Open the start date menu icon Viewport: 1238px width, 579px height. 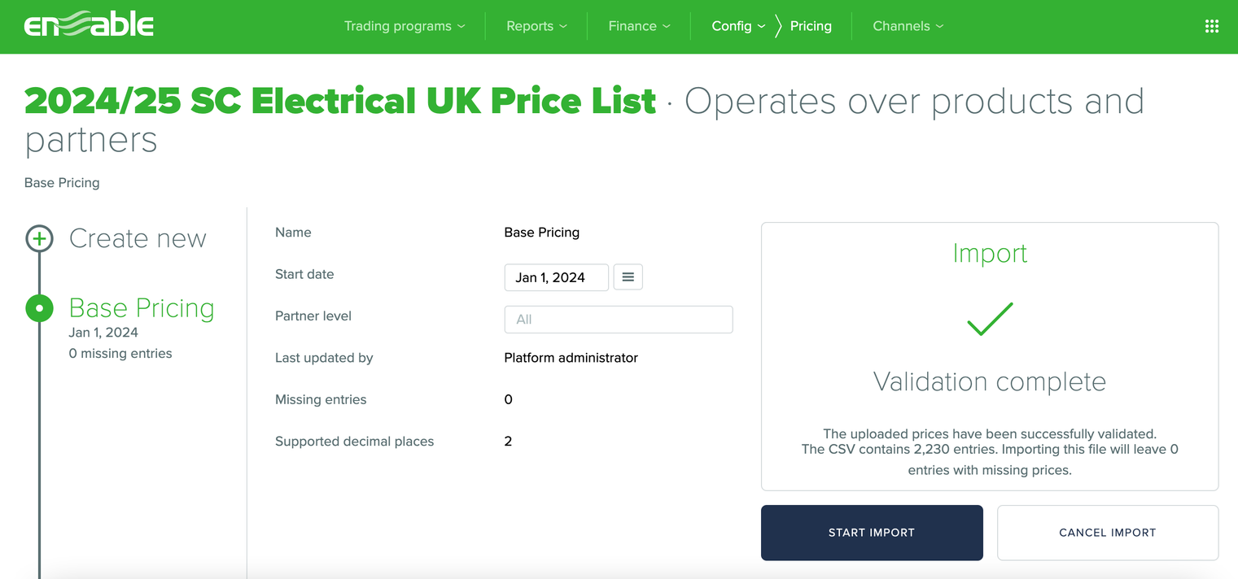click(628, 277)
